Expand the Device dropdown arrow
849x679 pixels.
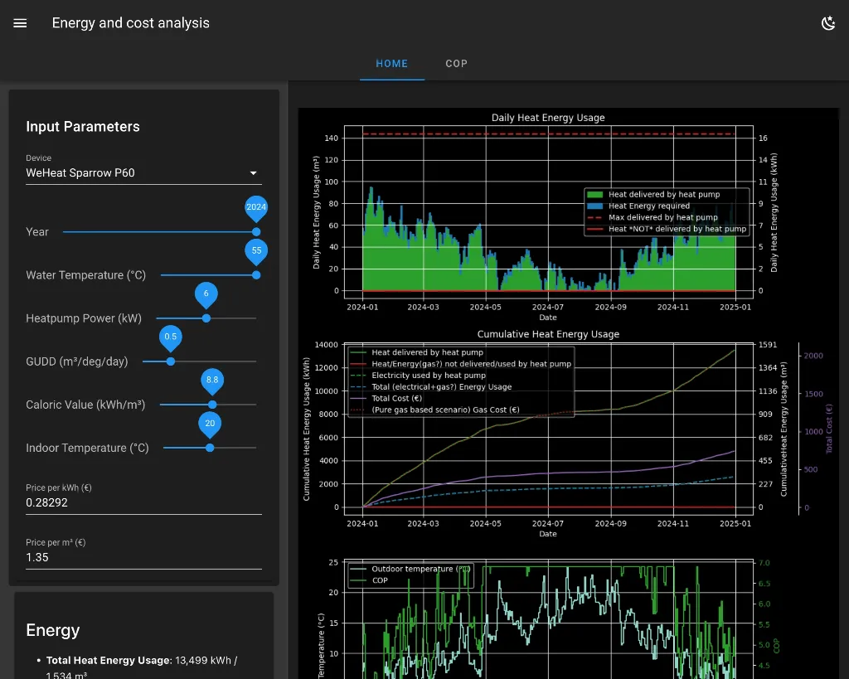pyautogui.click(x=253, y=173)
